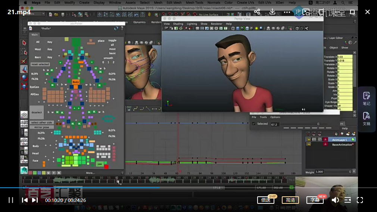Click the picker red color swatch
377x212 pixels.
pos(30,173)
